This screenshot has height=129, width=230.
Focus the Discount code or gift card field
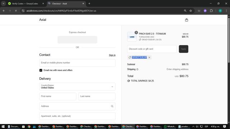click(x=152, y=49)
